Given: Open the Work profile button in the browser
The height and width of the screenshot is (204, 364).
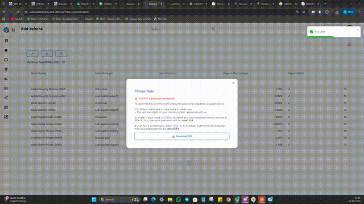Looking at the screenshot, I should pyautogui.click(x=349, y=12).
